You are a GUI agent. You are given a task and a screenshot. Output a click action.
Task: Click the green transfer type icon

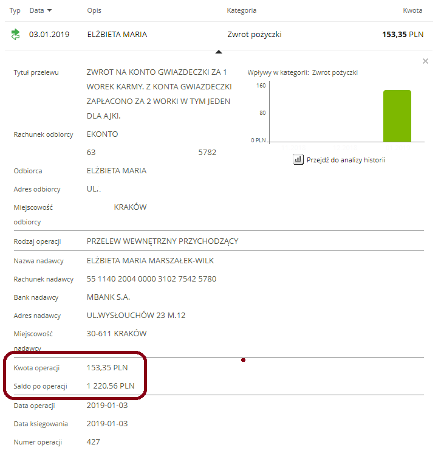tap(15, 35)
